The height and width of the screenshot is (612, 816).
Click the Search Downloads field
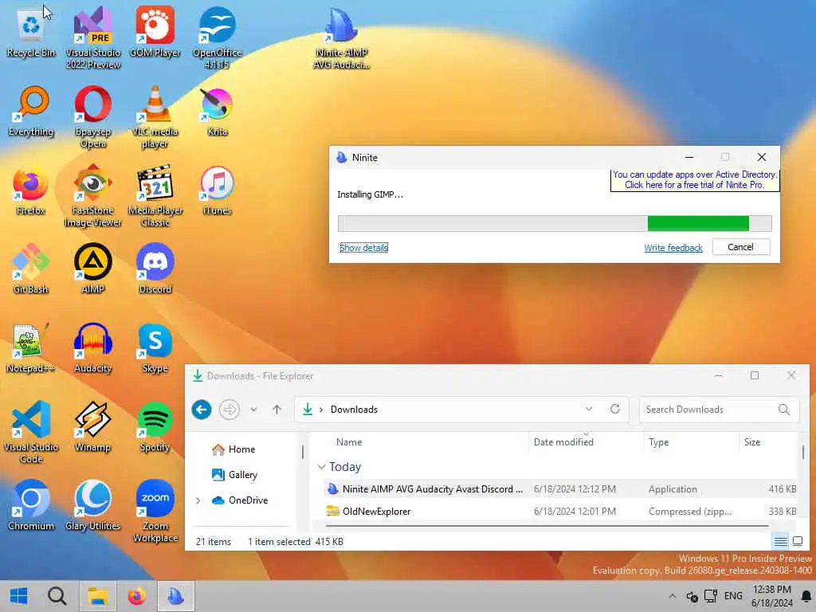tap(718, 410)
